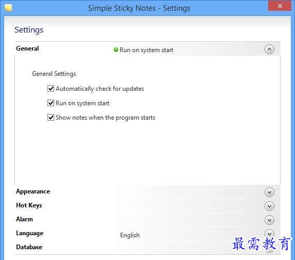The width and height of the screenshot is (295, 260).
Task: Click the green status dot beside Run on system start
Action: point(116,50)
